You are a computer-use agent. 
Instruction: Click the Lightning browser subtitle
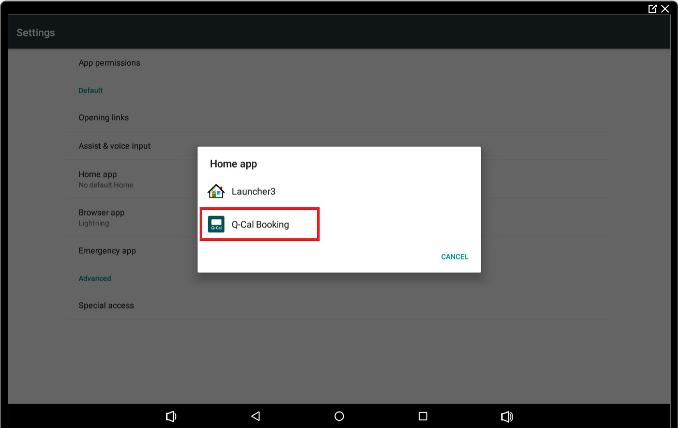tap(94, 223)
